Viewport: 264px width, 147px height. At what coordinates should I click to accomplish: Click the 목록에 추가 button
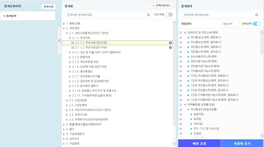coord(242,144)
